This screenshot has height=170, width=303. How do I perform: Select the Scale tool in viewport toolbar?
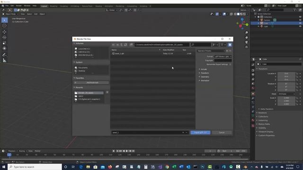4,43
